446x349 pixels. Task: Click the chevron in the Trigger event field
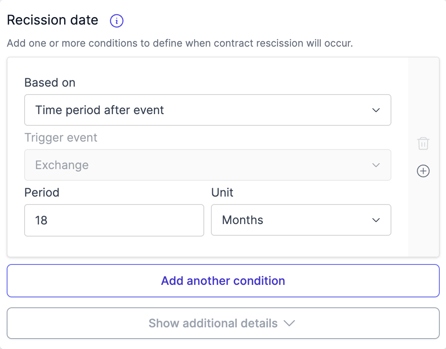[376, 165]
